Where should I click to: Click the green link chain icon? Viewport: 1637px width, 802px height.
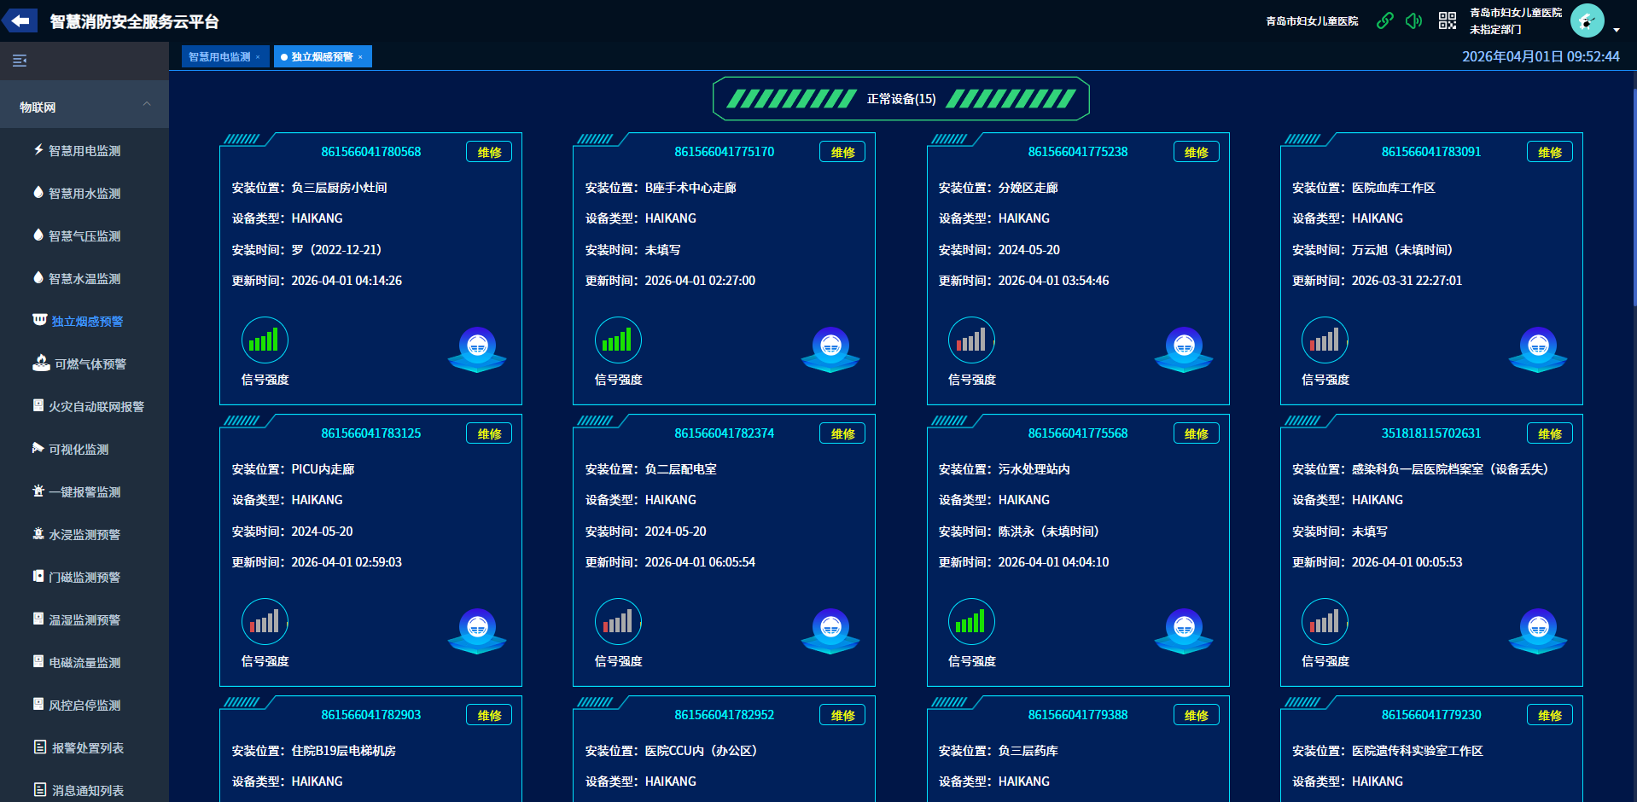coord(1384,20)
